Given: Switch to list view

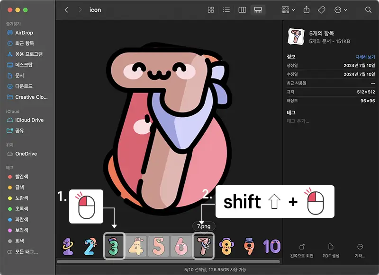Looking at the screenshot, I should pyautogui.click(x=226, y=9).
